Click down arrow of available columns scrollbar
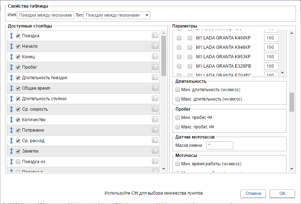 (x=164, y=169)
